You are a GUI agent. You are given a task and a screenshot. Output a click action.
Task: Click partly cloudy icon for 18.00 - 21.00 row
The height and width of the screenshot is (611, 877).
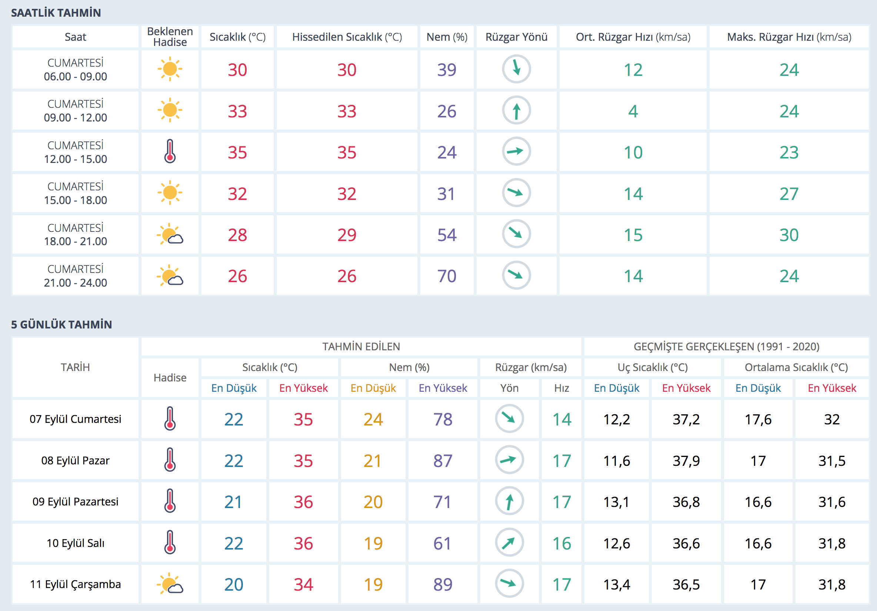(x=170, y=234)
